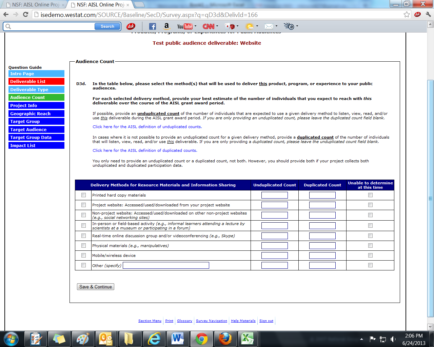Reload the page with the refresh icon

25,15
